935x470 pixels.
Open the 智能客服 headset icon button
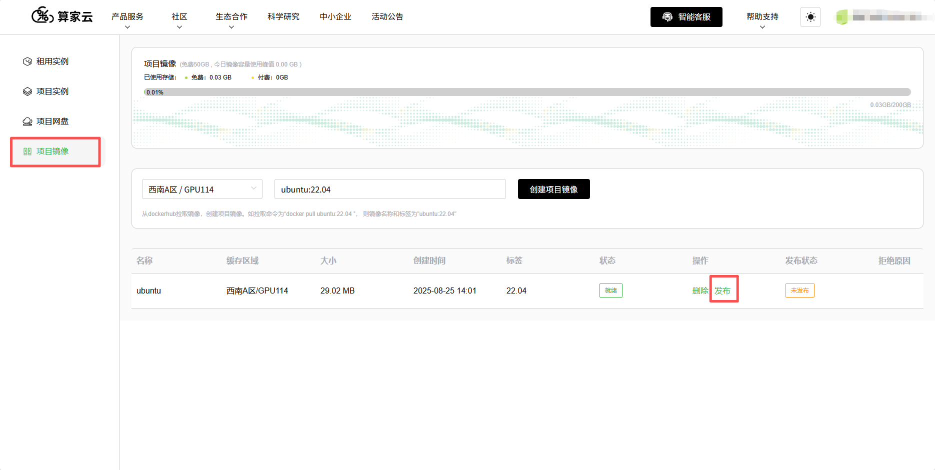point(667,17)
